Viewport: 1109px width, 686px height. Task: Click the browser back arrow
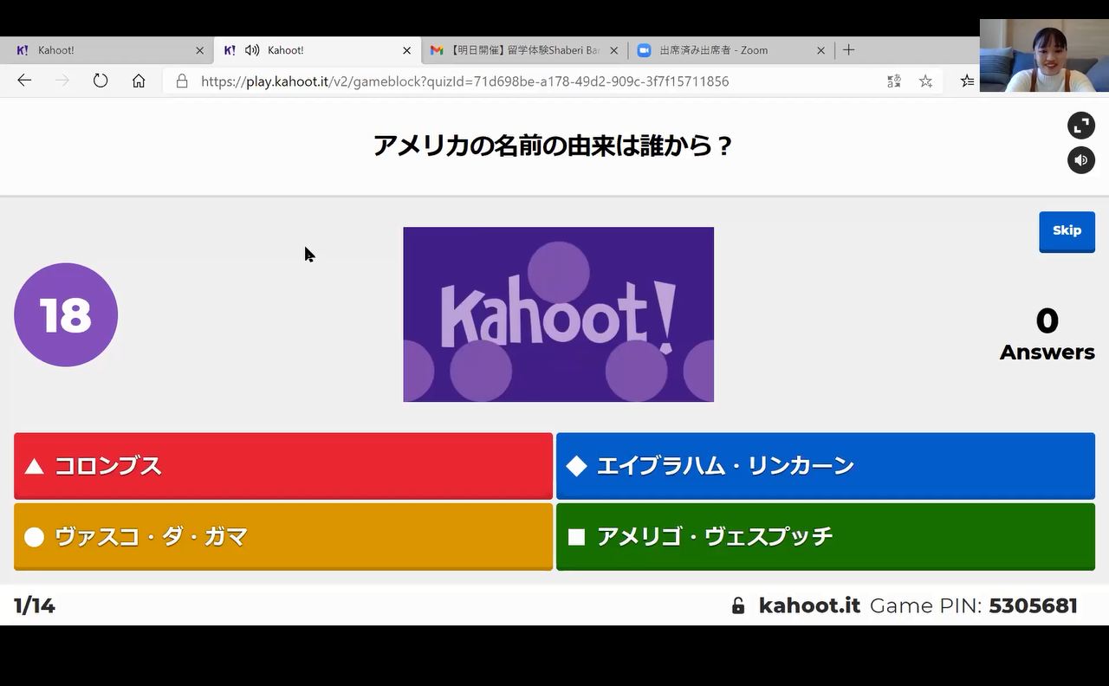[x=24, y=81]
